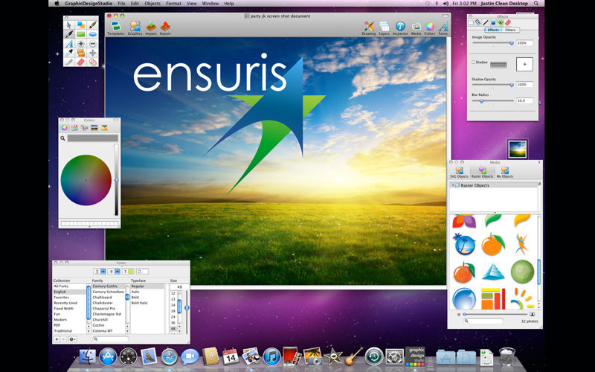The width and height of the screenshot is (595, 372).
Task: Click the Blur Radius value field
Action: pyautogui.click(x=524, y=100)
